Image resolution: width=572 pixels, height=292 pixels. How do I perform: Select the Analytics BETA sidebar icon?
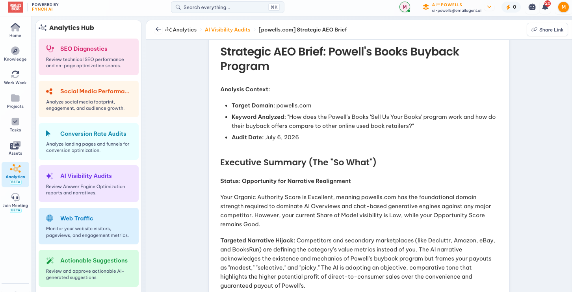15,174
